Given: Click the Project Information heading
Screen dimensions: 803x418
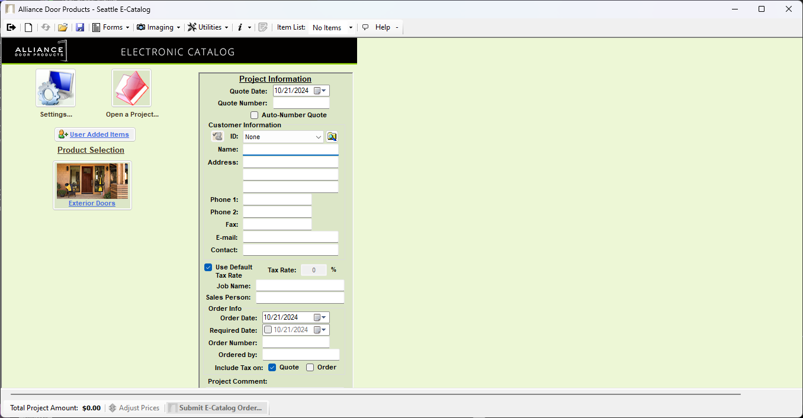Looking at the screenshot, I should point(275,79).
